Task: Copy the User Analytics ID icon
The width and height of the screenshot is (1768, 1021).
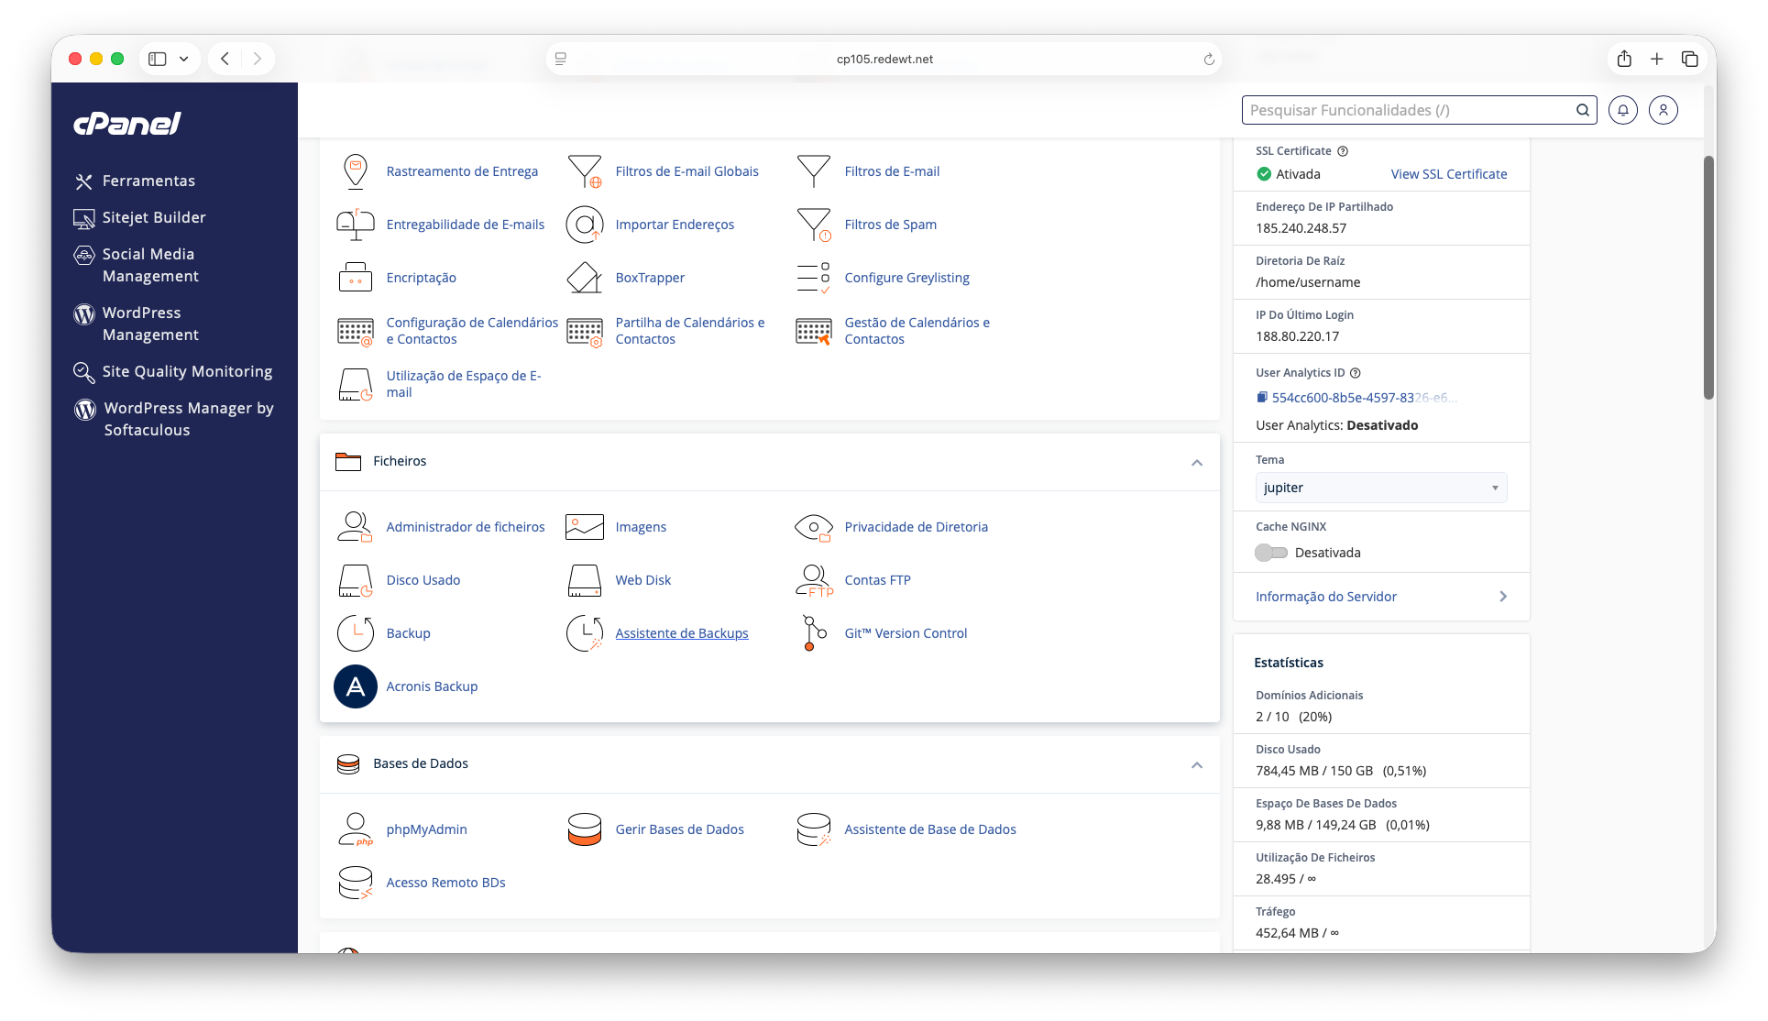Action: click(x=1262, y=398)
